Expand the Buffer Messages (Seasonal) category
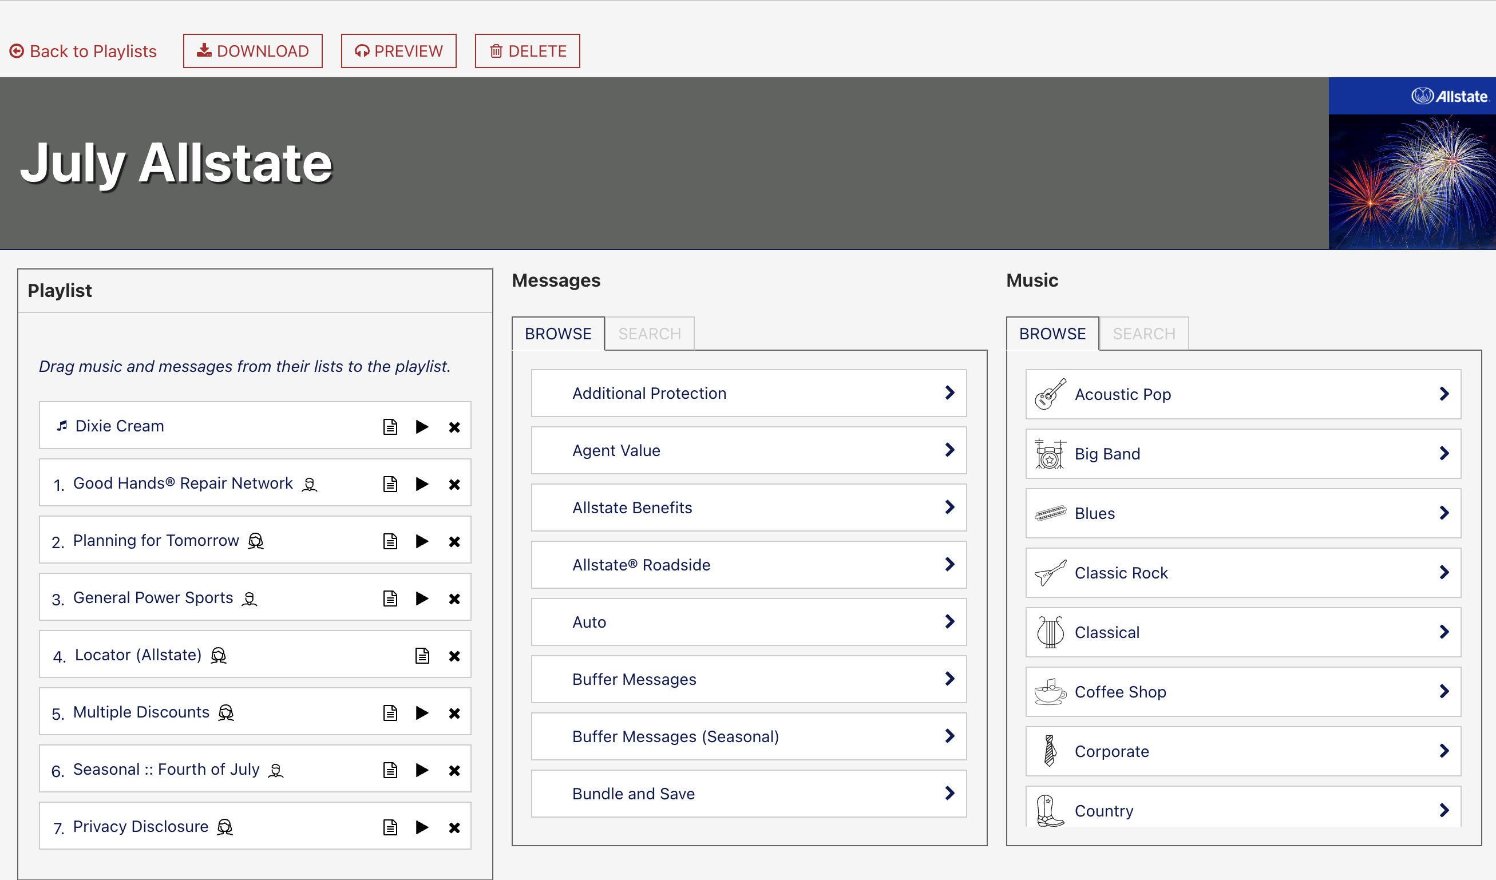1496x880 pixels. (749, 736)
